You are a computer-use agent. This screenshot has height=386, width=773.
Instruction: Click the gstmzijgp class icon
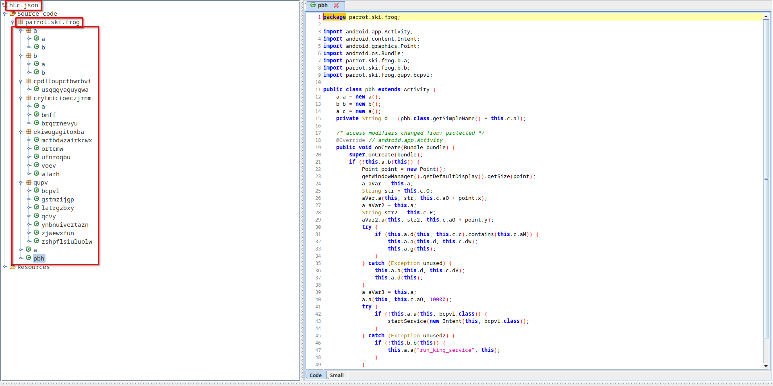[36, 199]
